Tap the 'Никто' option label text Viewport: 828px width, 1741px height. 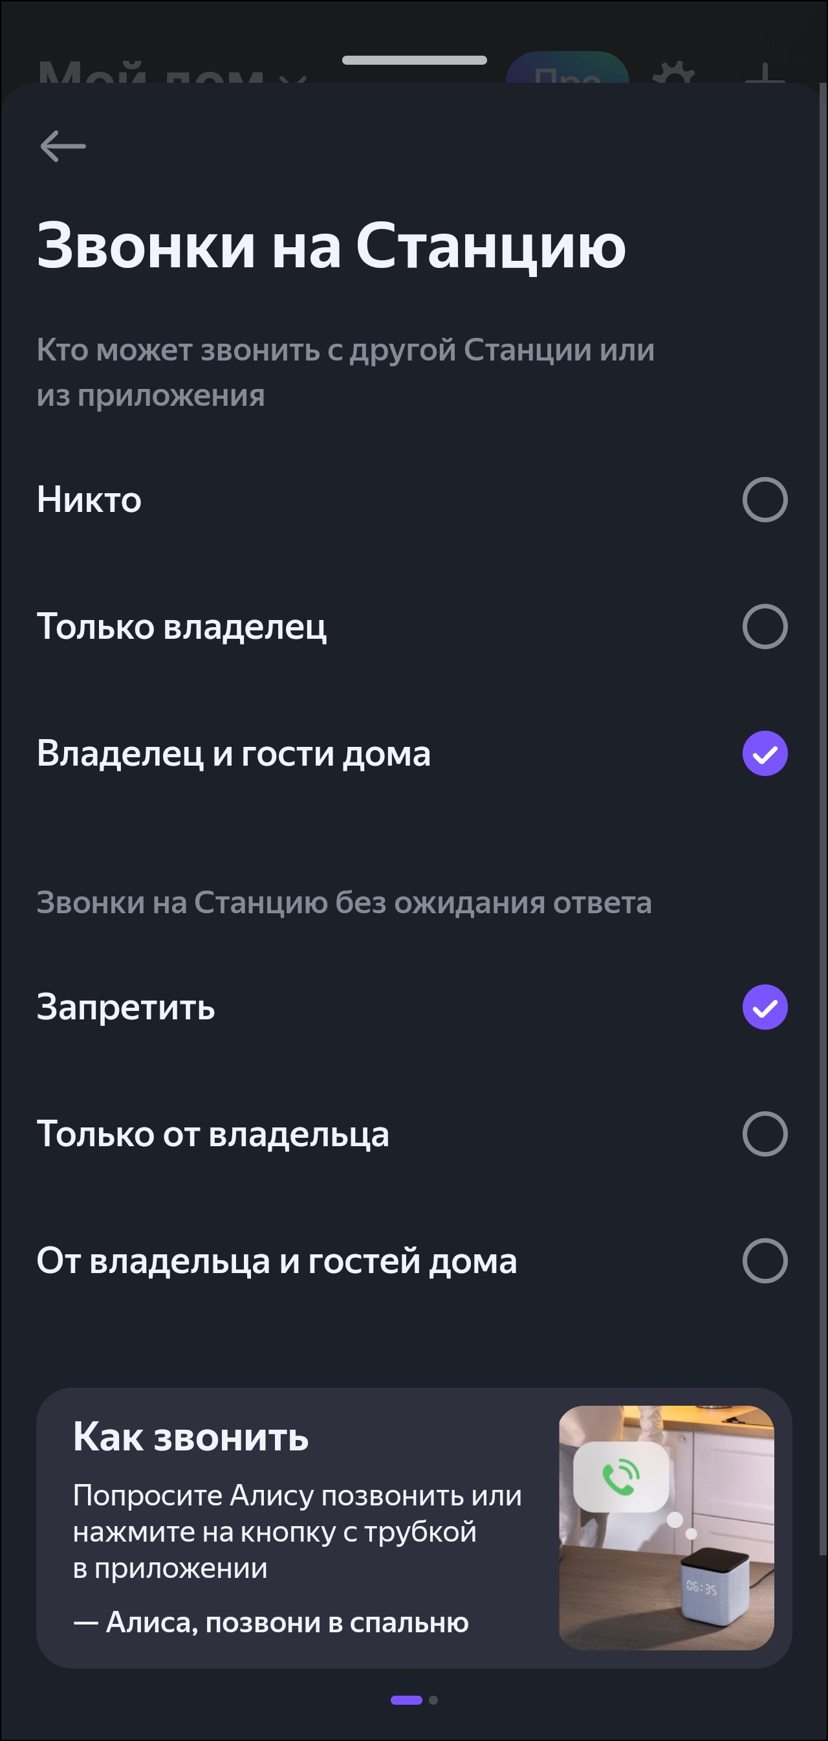pos(89,500)
